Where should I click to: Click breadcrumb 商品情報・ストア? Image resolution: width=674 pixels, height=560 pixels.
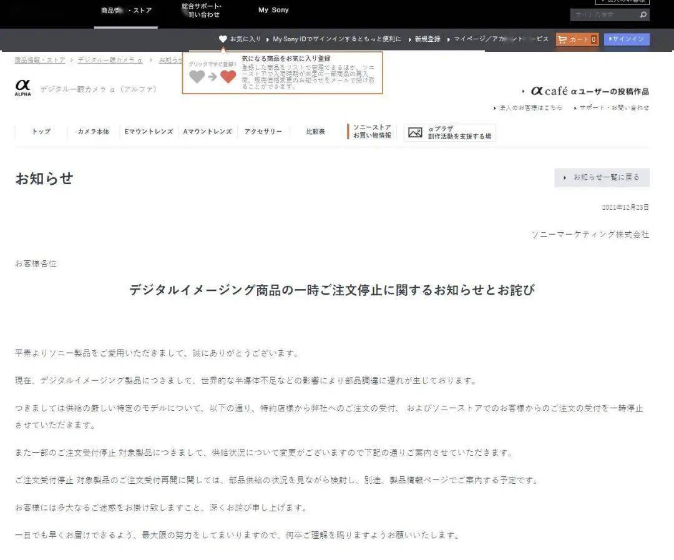click(40, 60)
